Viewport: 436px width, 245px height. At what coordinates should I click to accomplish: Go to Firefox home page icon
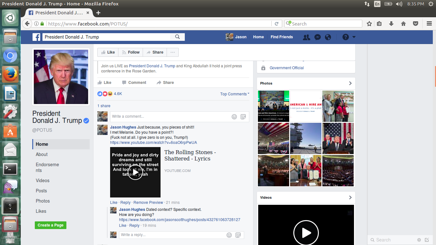pos(403,24)
